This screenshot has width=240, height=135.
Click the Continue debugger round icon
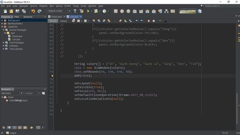tap(128, 11)
